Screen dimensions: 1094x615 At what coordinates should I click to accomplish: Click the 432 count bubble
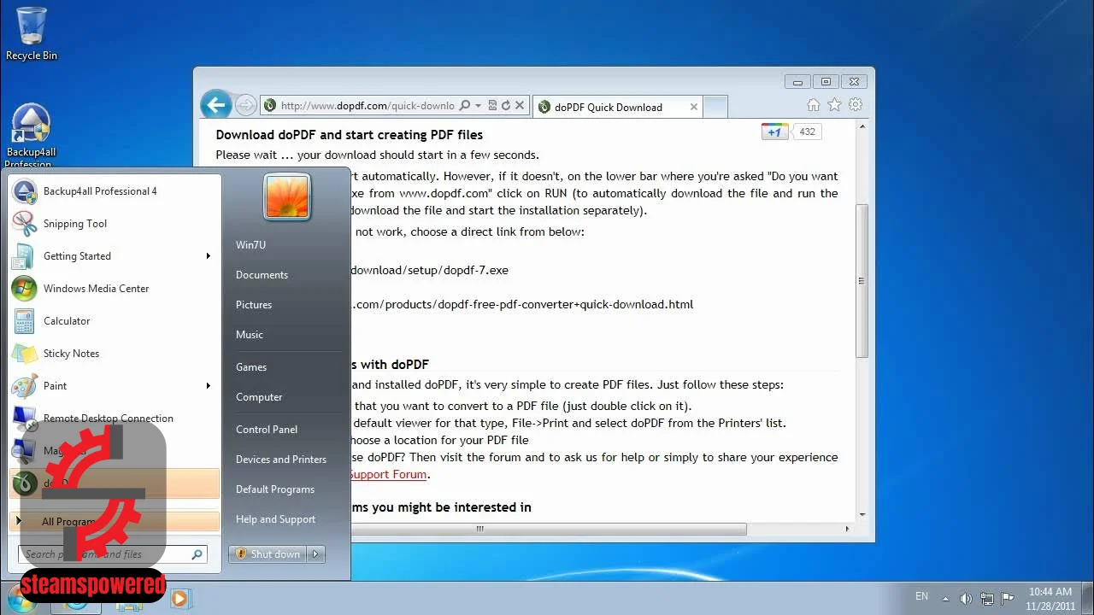click(807, 132)
